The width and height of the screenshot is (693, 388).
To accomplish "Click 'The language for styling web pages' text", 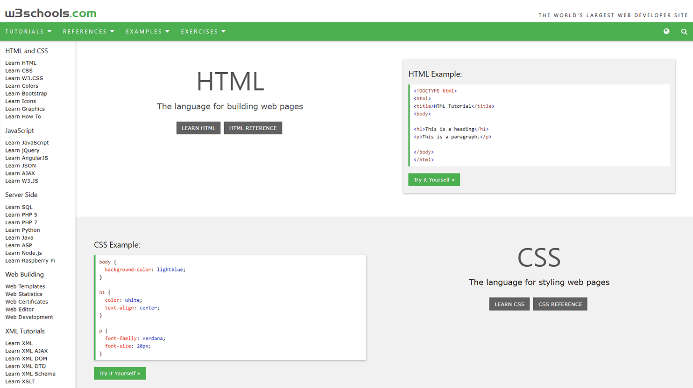I will point(539,282).
